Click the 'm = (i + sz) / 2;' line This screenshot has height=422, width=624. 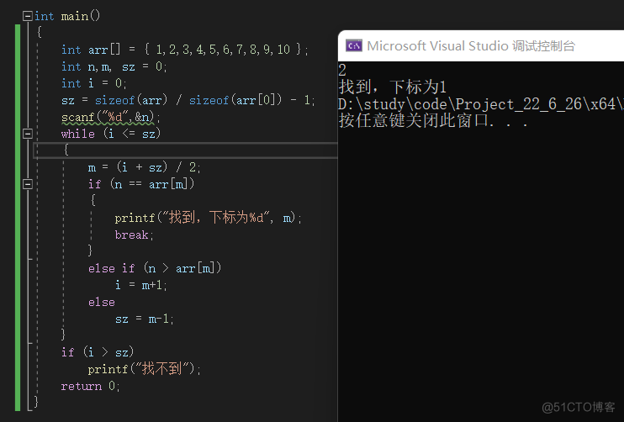pyautogui.click(x=144, y=167)
